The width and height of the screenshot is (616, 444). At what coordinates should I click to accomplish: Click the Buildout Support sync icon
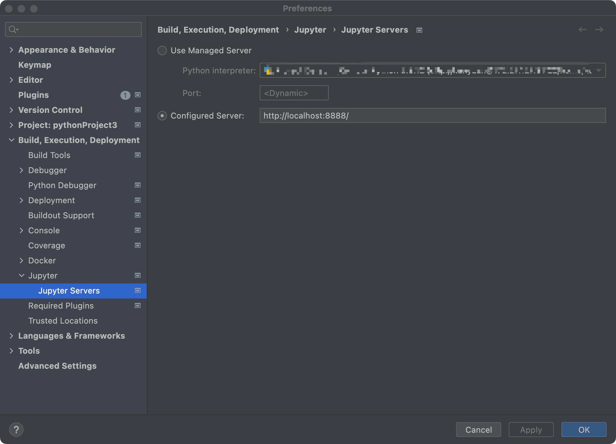tap(137, 215)
